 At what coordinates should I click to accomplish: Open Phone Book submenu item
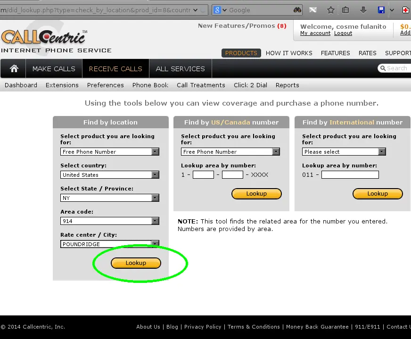coord(150,85)
